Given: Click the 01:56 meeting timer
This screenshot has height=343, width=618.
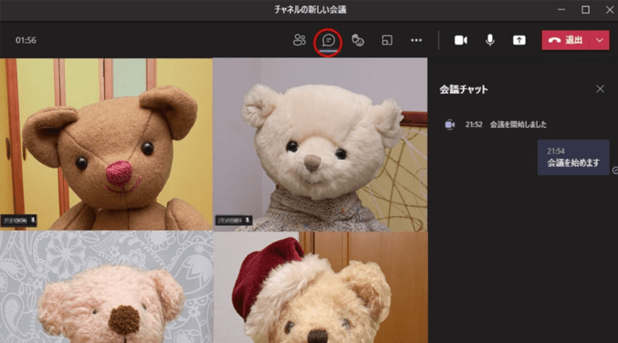Looking at the screenshot, I should (26, 40).
